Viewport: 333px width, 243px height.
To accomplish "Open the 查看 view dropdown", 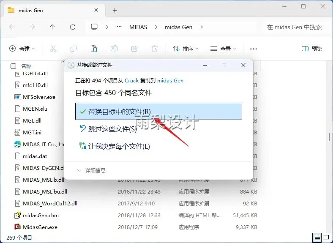I will [223, 49].
